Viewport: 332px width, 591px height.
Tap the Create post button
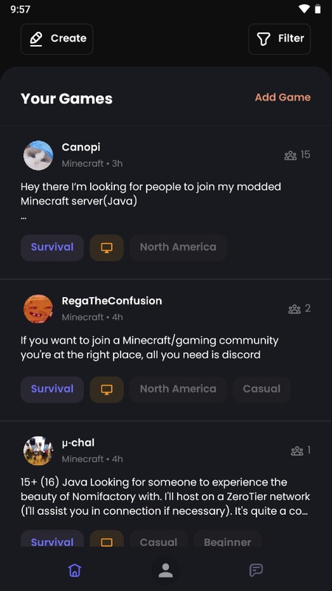(x=57, y=39)
